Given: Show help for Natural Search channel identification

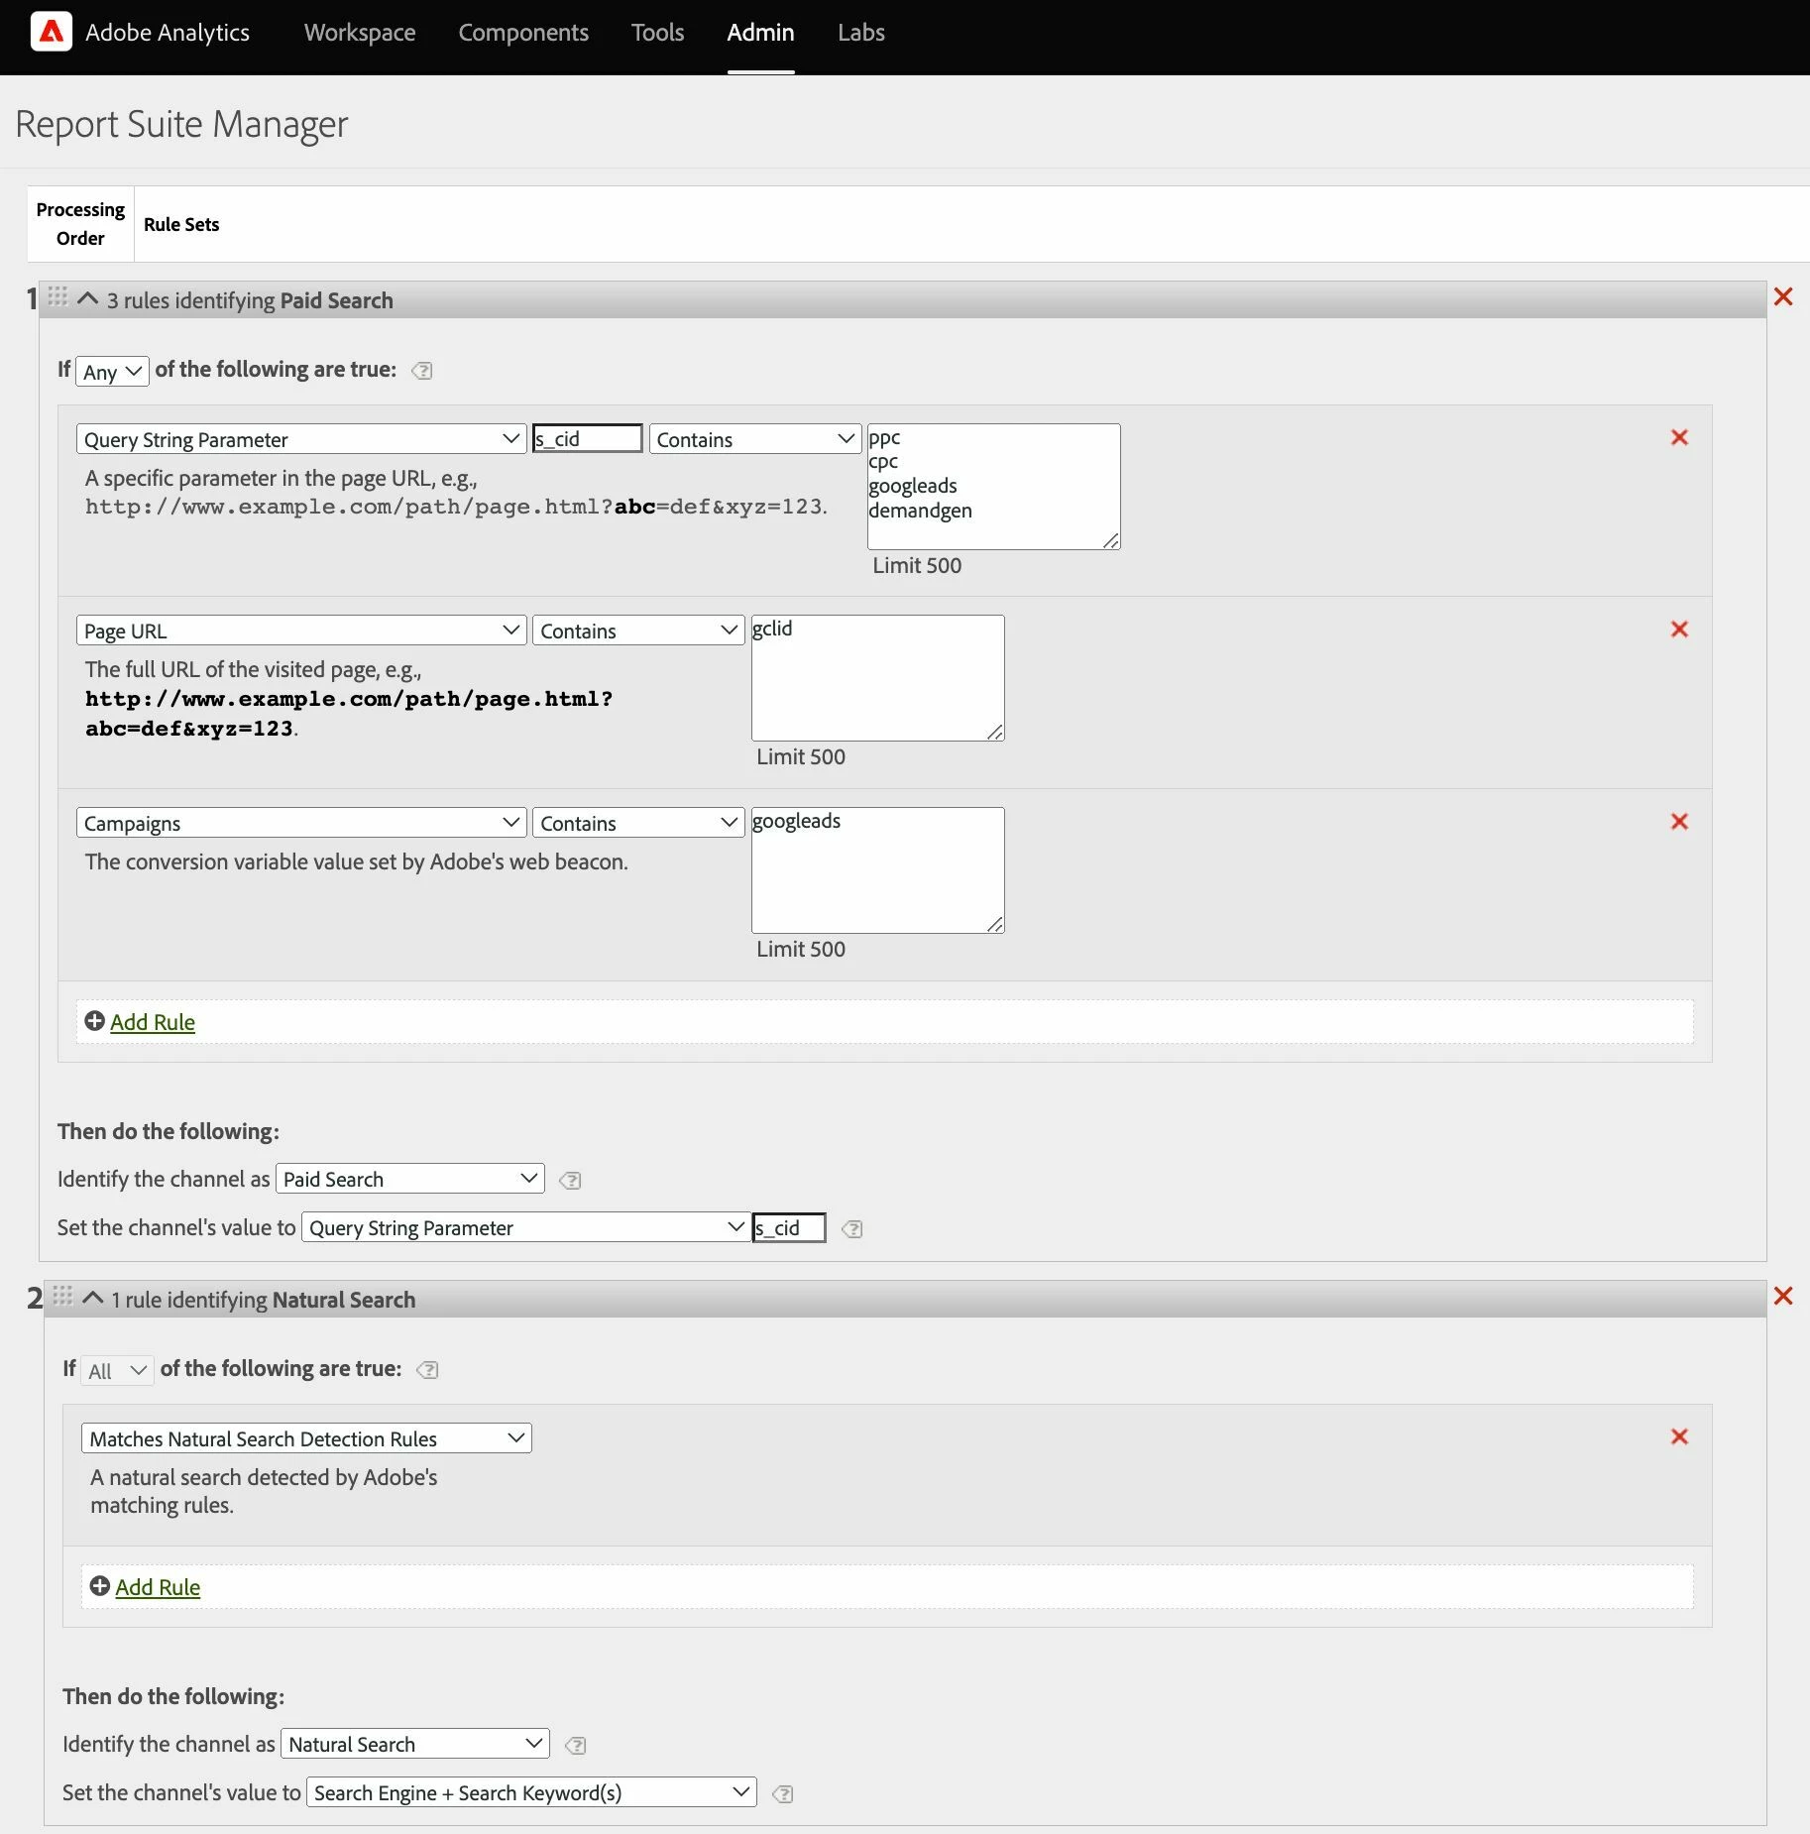Looking at the screenshot, I should 576,1745.
